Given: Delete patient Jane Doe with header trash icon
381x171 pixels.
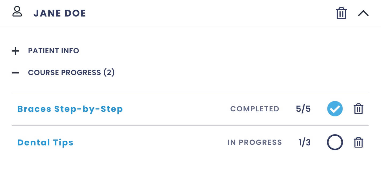Looking at the screenshot, I should (x=341, y=13).
